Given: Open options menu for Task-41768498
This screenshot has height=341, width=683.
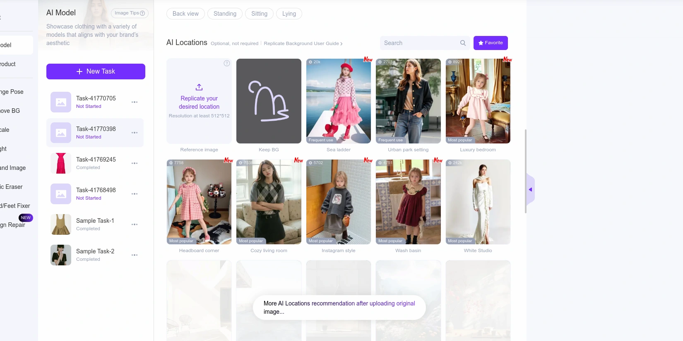Looking at the screenshot, I should click(135, 194).
